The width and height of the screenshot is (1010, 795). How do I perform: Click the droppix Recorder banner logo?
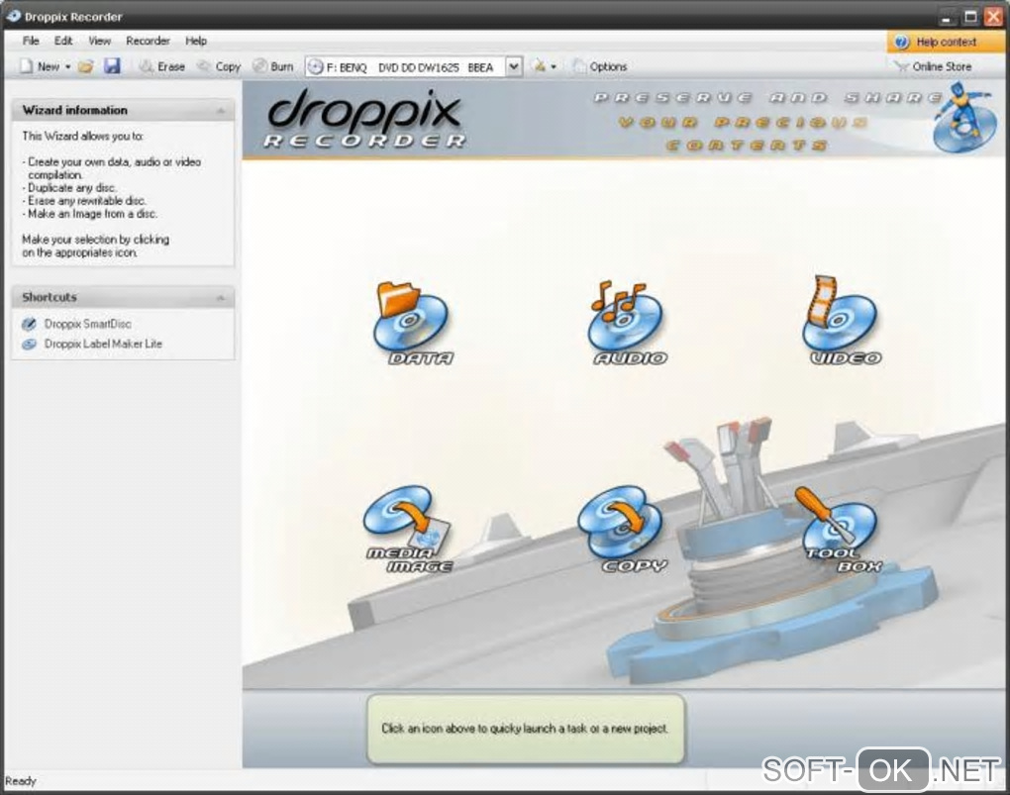point(364,120)
